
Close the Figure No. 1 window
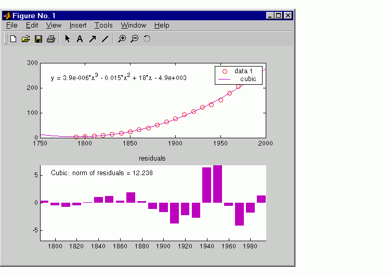288,16
